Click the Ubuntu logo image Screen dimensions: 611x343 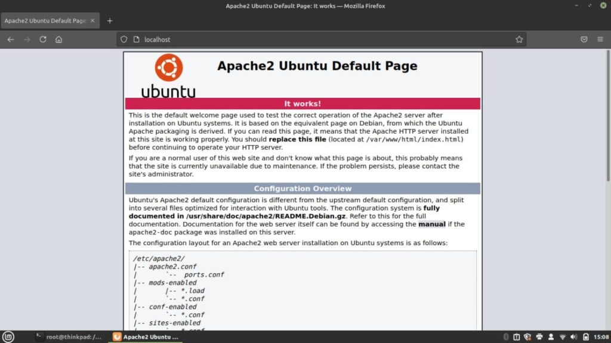coord(168,76)
